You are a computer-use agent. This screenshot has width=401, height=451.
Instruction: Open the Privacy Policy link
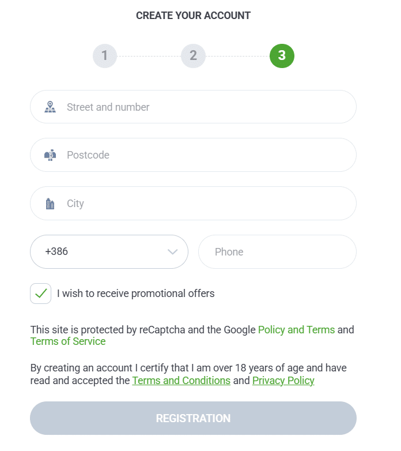pos(283,380)
